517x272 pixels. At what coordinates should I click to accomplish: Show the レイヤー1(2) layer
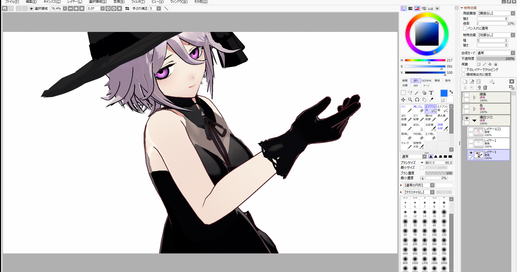471,130
